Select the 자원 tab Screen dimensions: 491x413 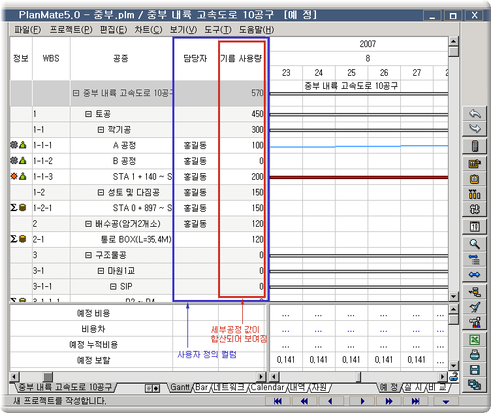(x=319, y=388)
